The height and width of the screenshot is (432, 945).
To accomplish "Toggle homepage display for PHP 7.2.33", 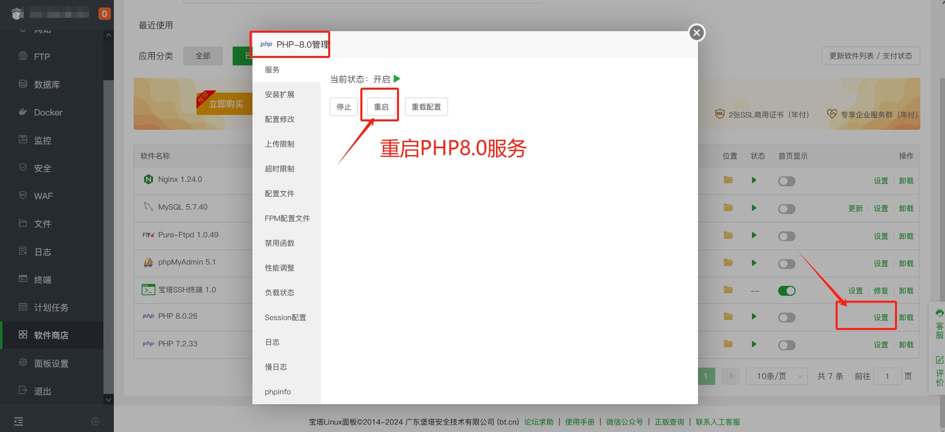I will point(786,345).
